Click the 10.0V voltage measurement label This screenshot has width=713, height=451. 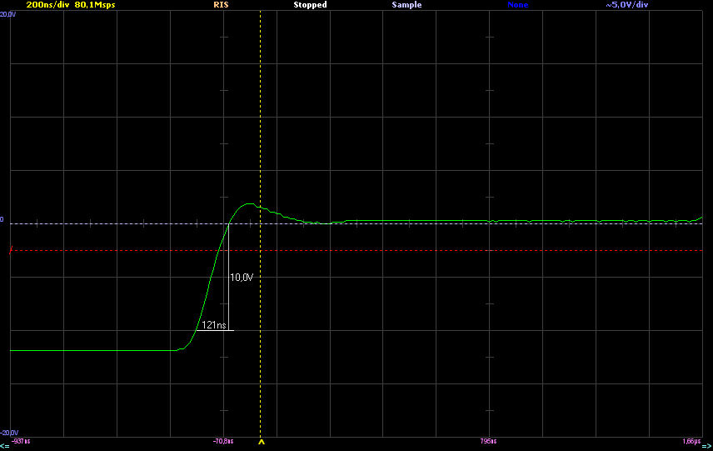pyautogui.click(x=241, y=277)
